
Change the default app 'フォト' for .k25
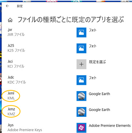[x=93, y=46]
